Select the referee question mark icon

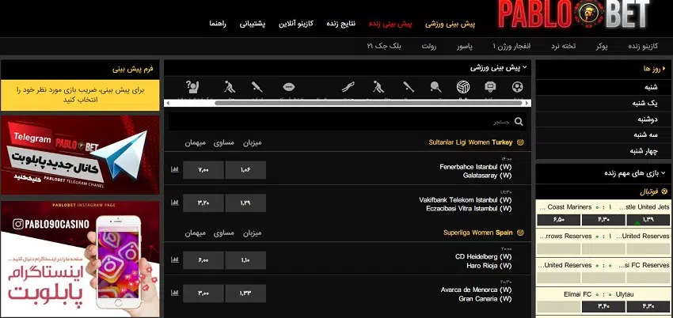192,88
